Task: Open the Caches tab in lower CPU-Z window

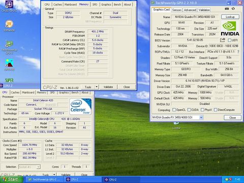Action: 15,93
